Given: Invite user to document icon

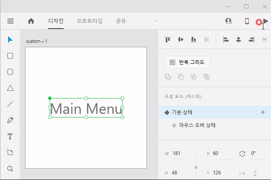Looking at the screenshot, I should pos(229,21).
